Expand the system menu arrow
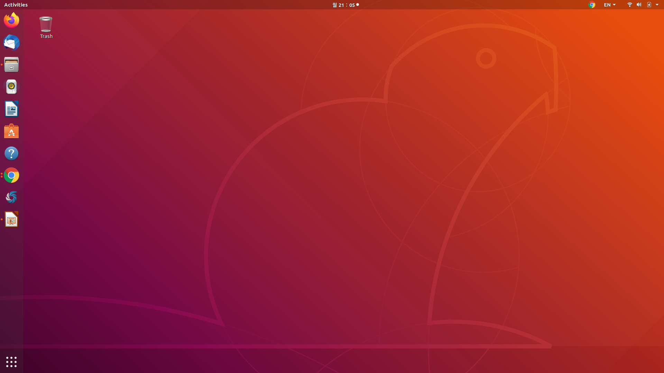The image size is (664, 373). coord(657,5)
